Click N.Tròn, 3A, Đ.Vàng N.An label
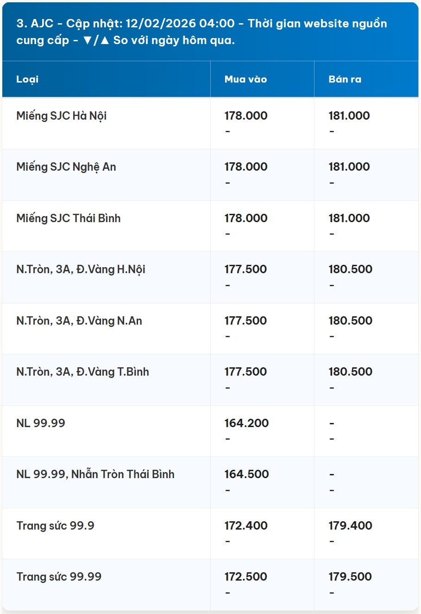Viewport: 421px width, 614px height. coord(79,320)
